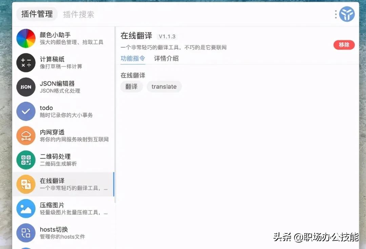
Task: Click the red 移除 button
Action: point(344,45)
